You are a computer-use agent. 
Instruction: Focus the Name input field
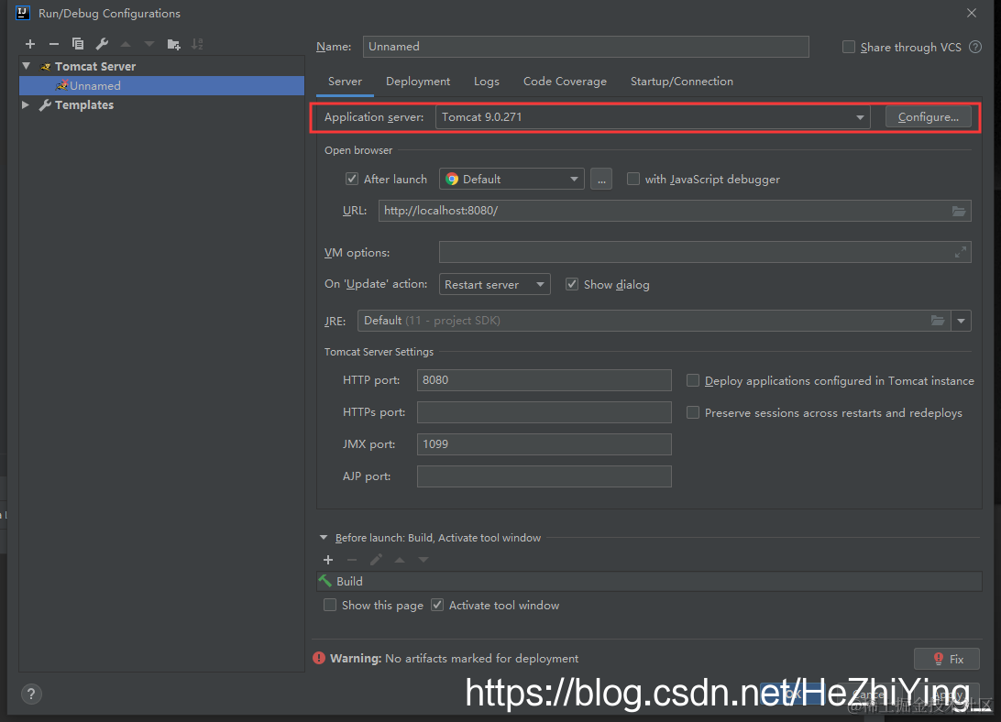pyautogui.click(x=586, y=47)
